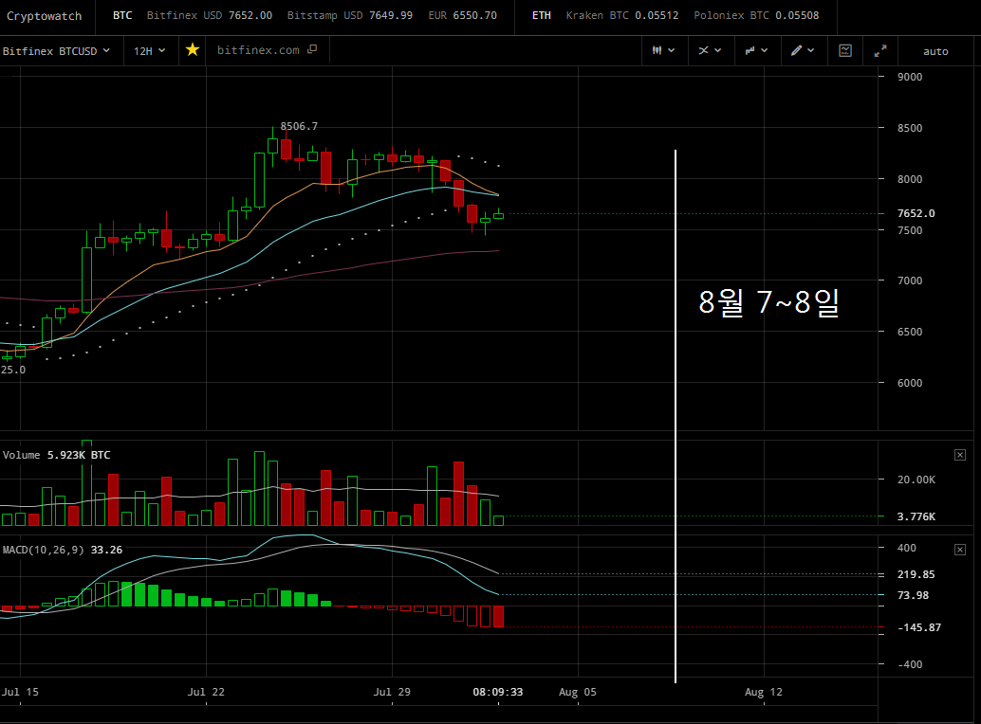The height and width of the screenshot is (724, 981).
Task: Click the 7652.0 current price marker
Action: [916, 213]
